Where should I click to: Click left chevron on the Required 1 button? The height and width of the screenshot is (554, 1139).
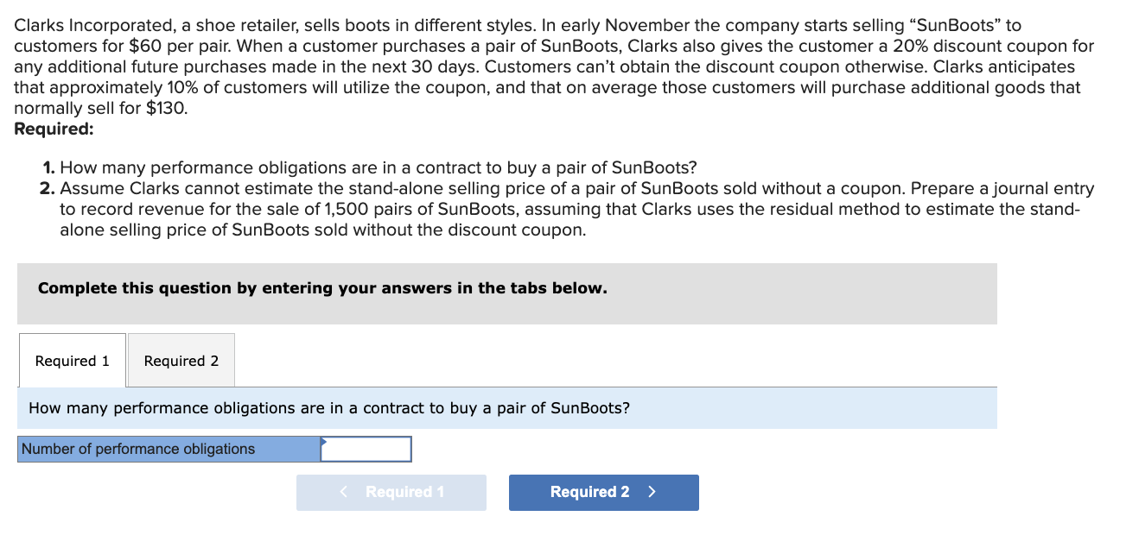344,492
